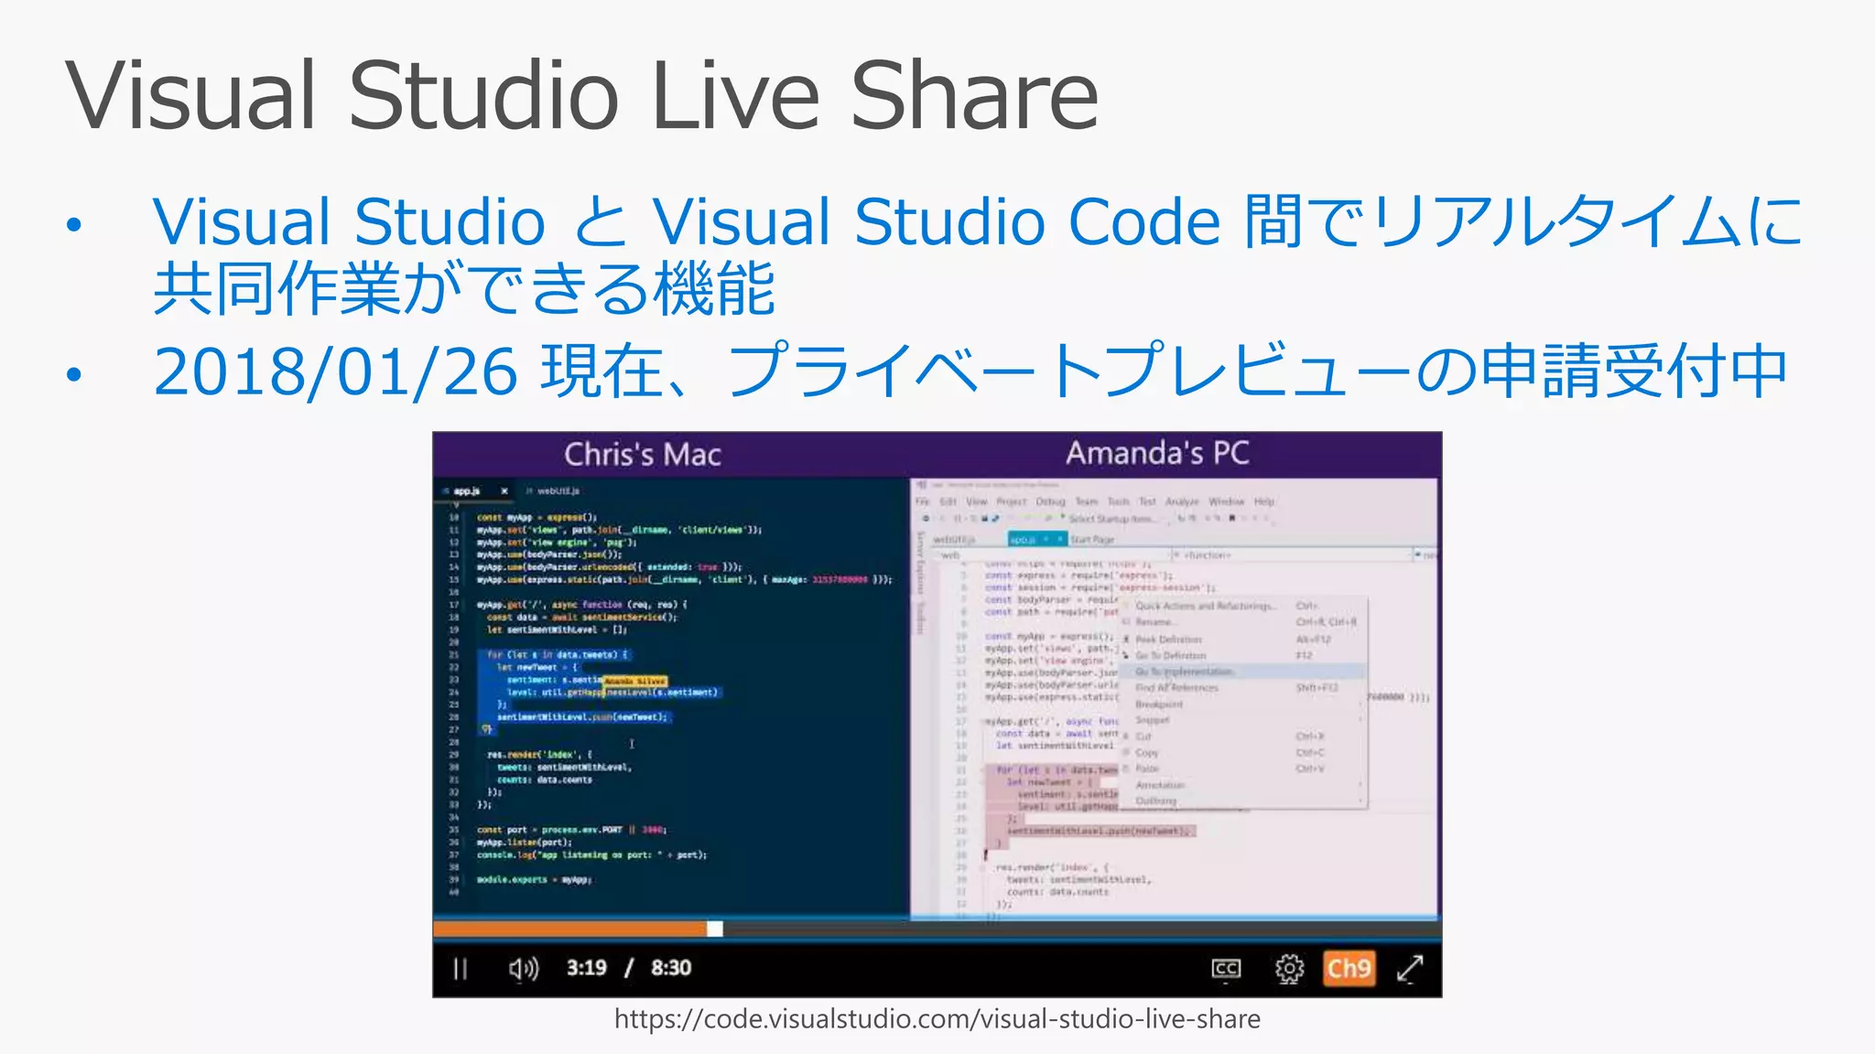Click the 'const myApp = express();' line on Mac
Screen dimensions: 1875x1054
pos(536,517)
